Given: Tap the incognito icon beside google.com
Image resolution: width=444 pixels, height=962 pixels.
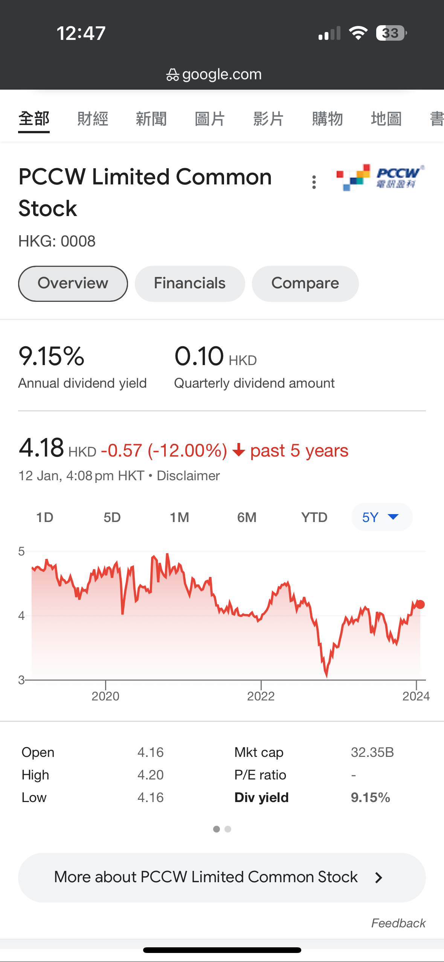Looking at the screenshot, I should point(172,75).
